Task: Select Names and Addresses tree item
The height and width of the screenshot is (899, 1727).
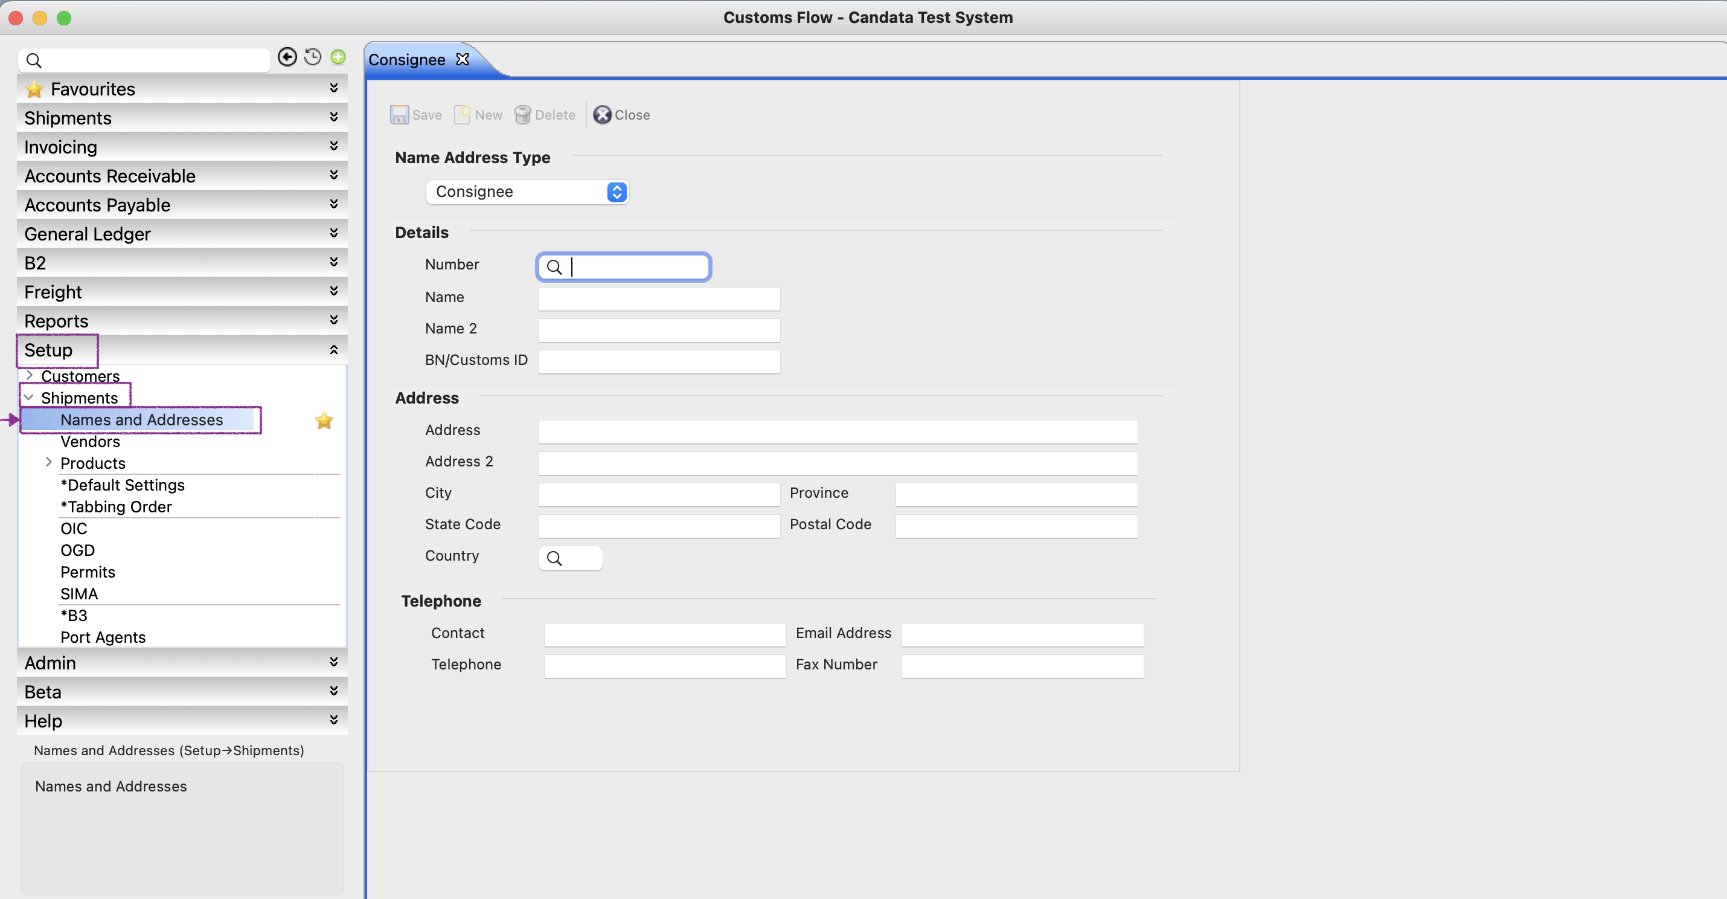Action: click(x=141, y=420)
